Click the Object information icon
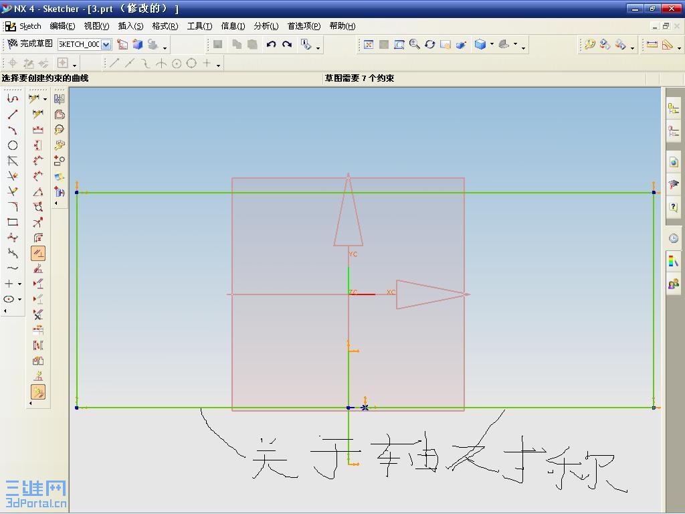The image size is (685, 514). coord(306,44)
